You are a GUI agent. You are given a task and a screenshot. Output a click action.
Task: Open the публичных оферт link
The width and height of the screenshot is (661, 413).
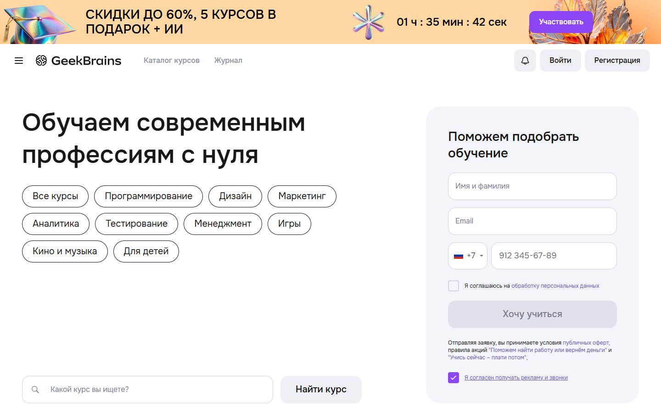coord(586,343)
